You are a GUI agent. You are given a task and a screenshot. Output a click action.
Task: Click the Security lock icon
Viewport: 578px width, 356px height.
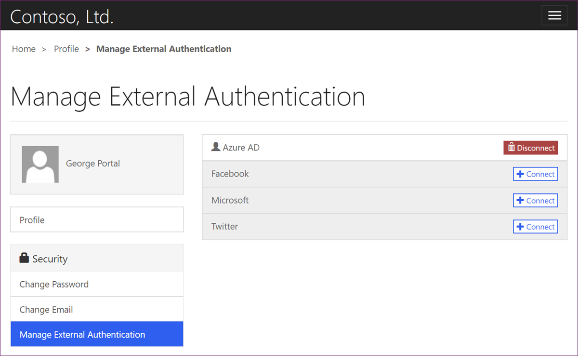(x=24, y=258)
